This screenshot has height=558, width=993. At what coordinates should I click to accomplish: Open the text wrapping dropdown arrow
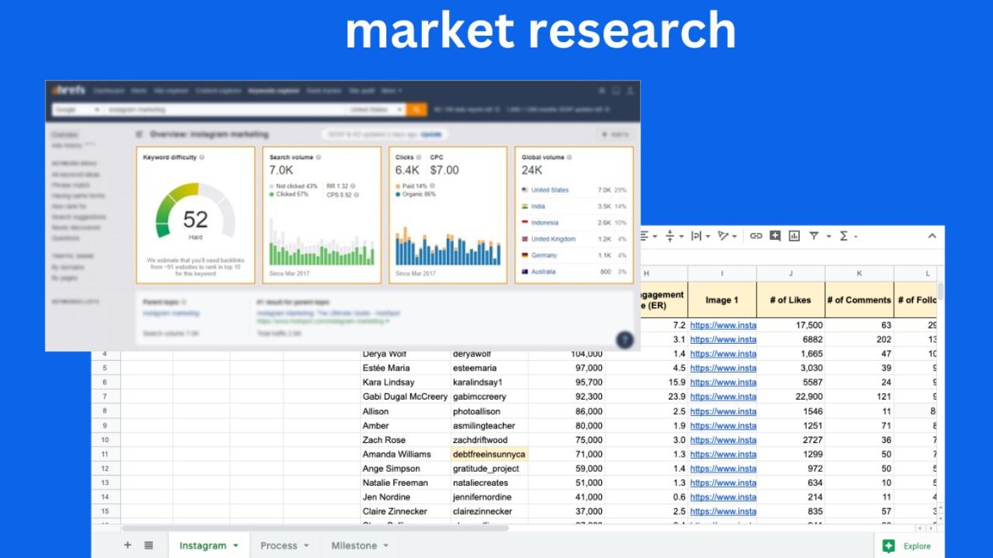click(x=708, y=236)
